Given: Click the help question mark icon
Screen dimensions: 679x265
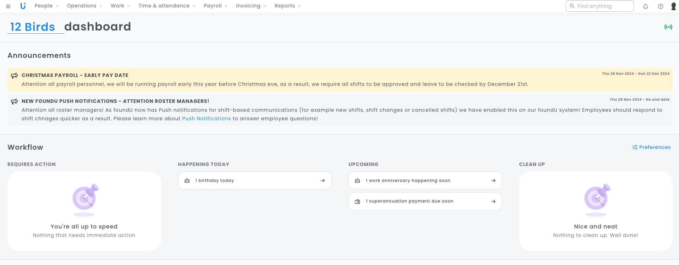Looking at the screenshot, I should 661,6.
